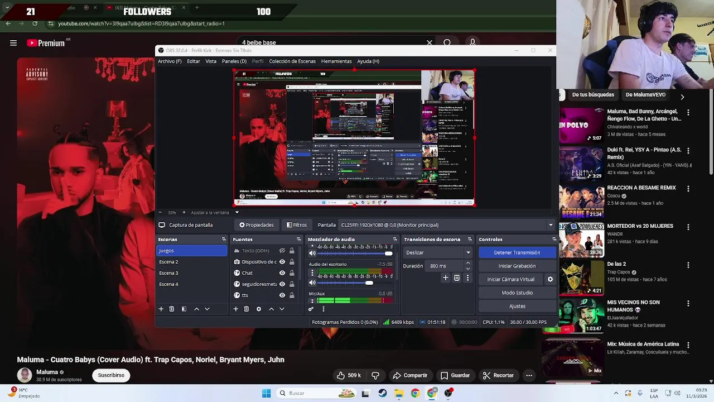Hide the Chat source

point(282,273)
